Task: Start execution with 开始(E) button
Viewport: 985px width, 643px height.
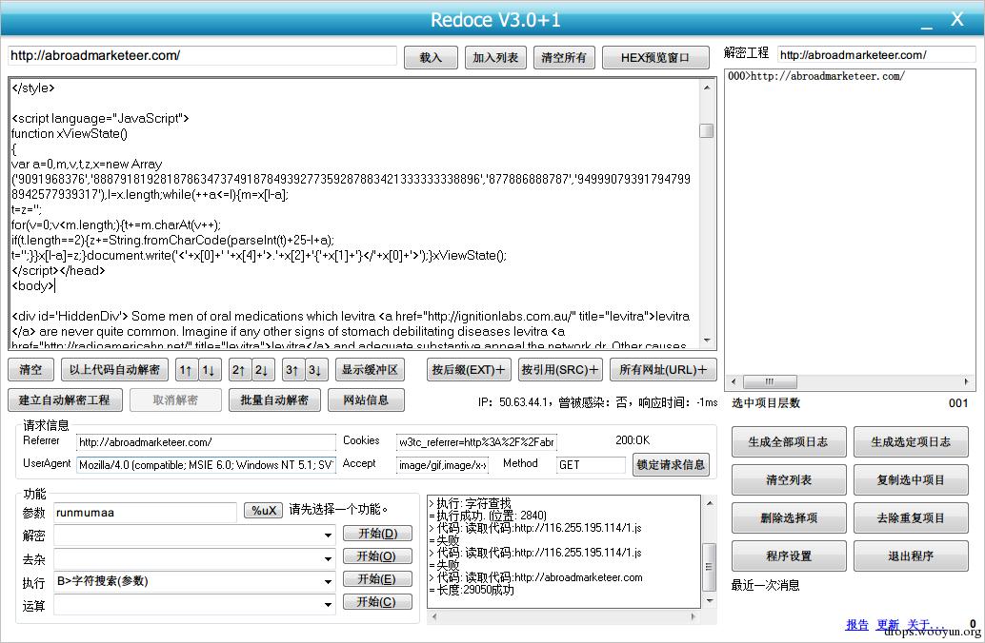Action: (377, 579)
